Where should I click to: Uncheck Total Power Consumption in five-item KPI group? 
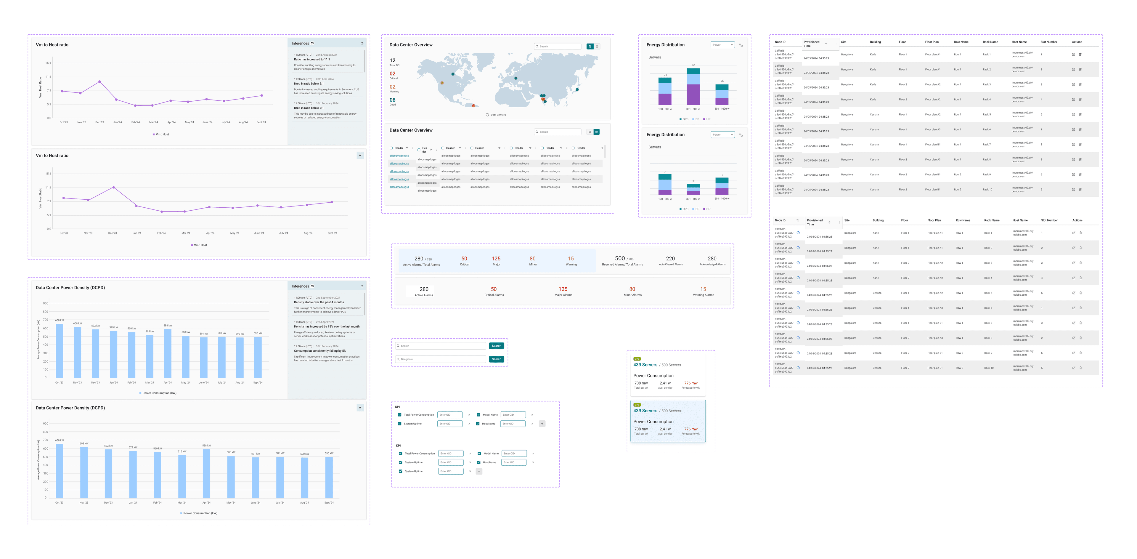pos(400,454)
